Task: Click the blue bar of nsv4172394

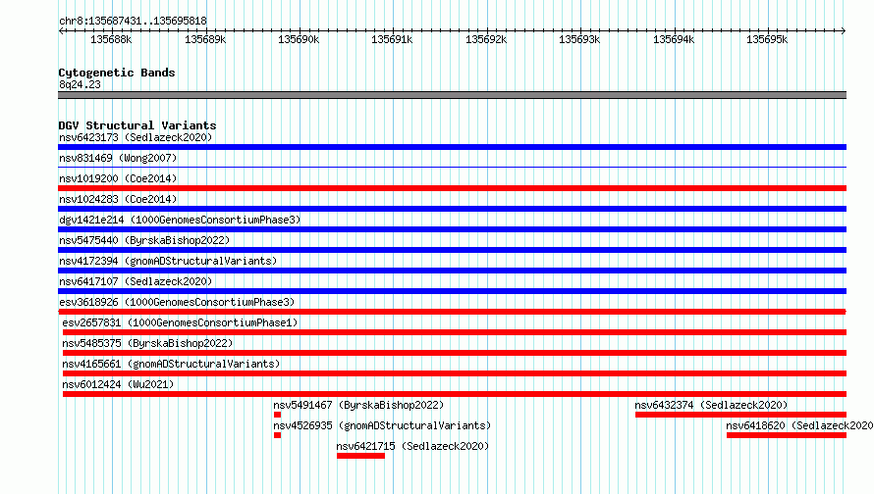Action: (x=452, y=271)
